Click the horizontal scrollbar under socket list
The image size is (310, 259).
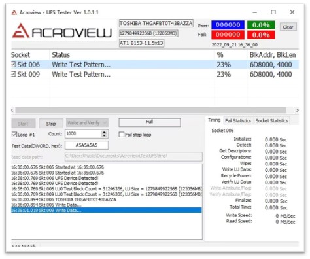click(x=150, y=110)
